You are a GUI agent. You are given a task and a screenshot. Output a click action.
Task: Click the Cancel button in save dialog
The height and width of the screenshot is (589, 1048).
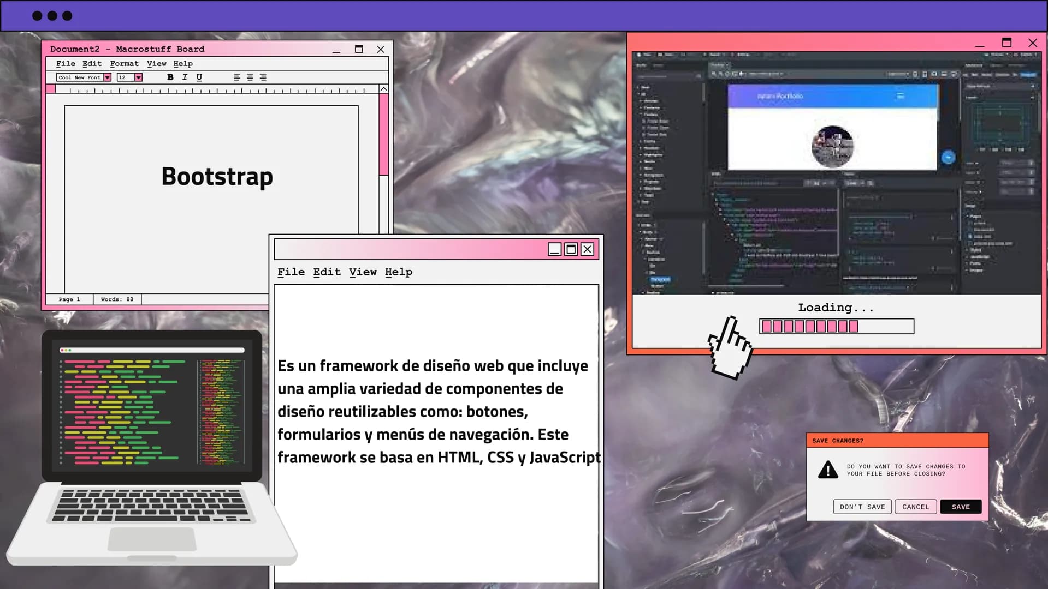915,507
